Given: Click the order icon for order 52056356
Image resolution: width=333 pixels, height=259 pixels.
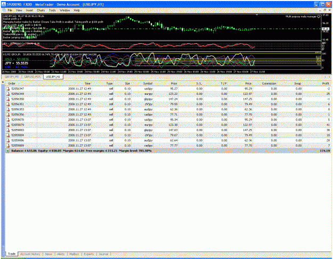Looking at the screenshot, I should coord(7,115).
